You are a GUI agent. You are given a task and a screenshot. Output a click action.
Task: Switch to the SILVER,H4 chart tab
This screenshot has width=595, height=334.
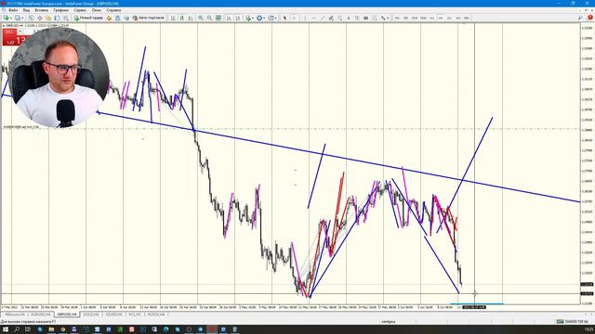point(113,315)
